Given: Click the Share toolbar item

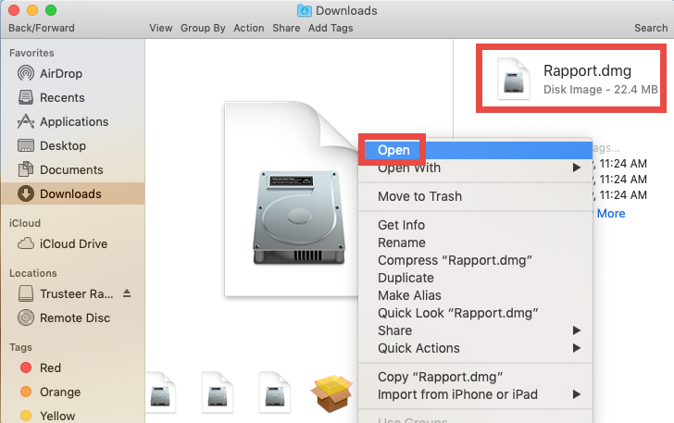Looking at the screenshot, I should click(x=286, y=28).
